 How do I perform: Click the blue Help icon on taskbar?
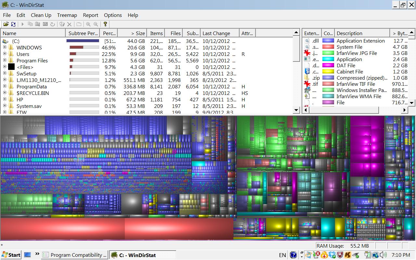293,255
